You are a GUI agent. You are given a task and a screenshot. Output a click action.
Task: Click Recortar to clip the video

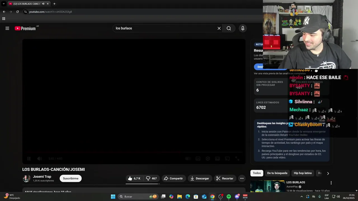(225, 178)
